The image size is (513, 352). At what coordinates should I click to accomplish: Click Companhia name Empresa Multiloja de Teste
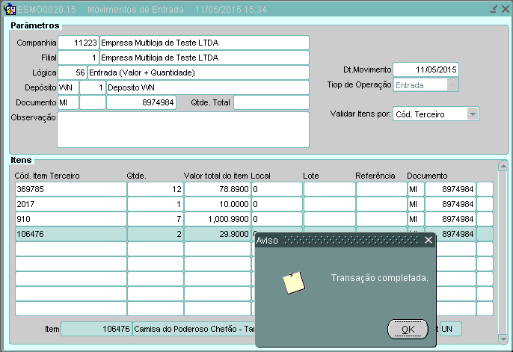[x=204, y=43]
